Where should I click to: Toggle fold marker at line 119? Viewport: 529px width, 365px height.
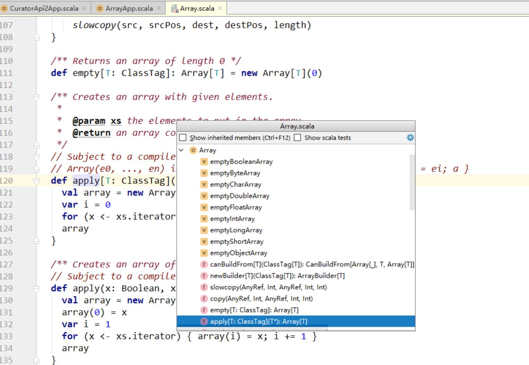pos(37,169)
